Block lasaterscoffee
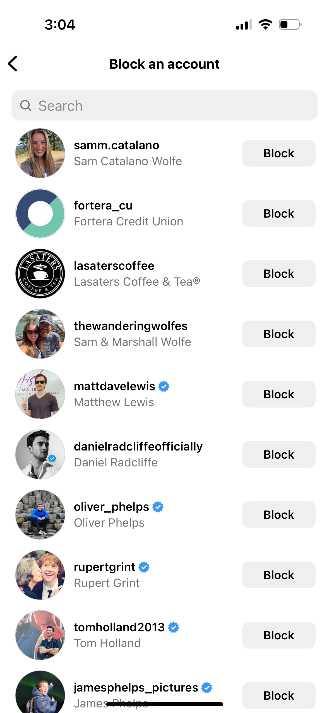The height and width of the screenshot is (713, 329). click(278, 274)
